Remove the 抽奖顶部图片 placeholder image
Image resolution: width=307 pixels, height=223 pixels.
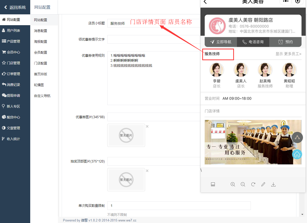(147, 171)
